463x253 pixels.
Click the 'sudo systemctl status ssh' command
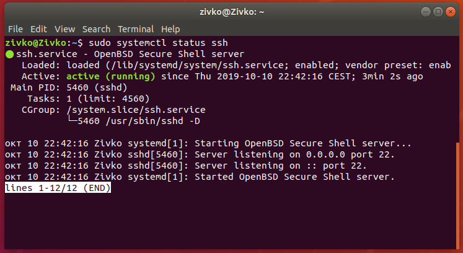coord(158,43)
